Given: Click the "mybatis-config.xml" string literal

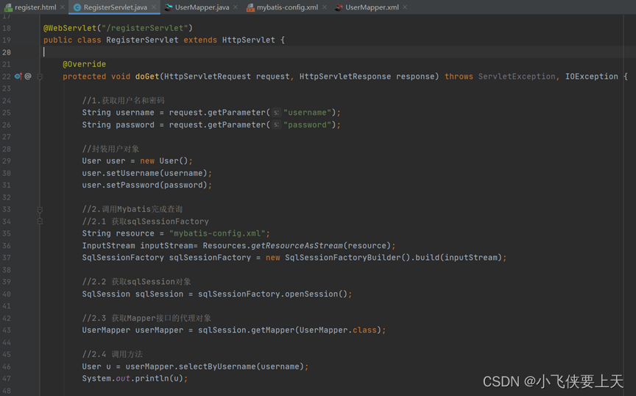Looking at the screenshot, I should click(217, 233).
